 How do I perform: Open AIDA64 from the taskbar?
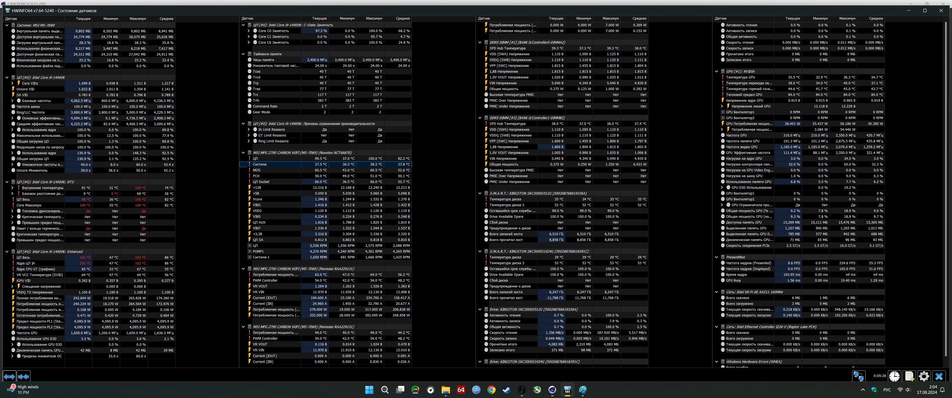pyautogui.click(x=461, y=389)
